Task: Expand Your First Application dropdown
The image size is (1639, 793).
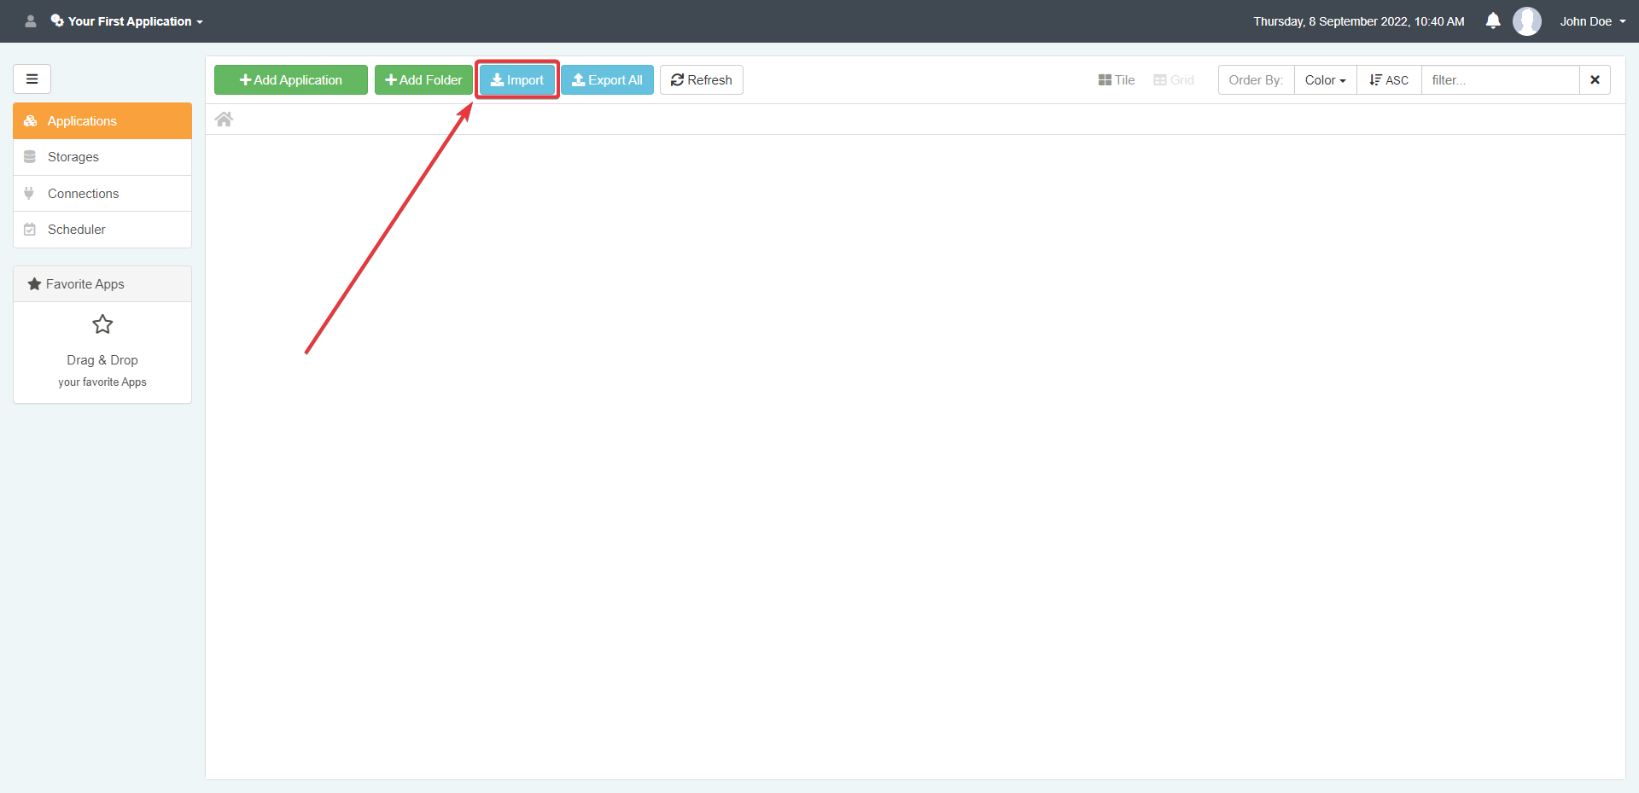Action: tap(128, 21)
